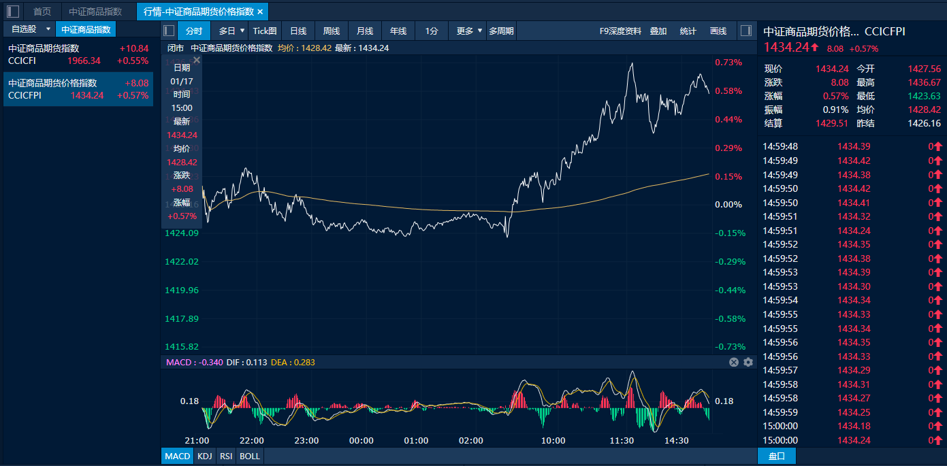Toggle the main left sidebar panel icon
This screenshot has height=466, width=947.
13,12
